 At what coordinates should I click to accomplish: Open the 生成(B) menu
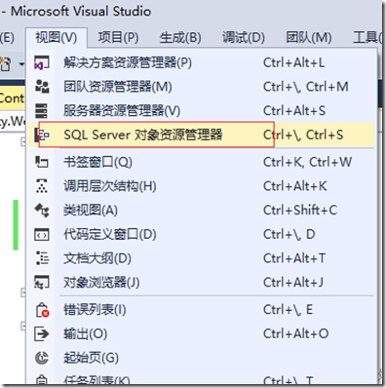[x=180, y=38]
